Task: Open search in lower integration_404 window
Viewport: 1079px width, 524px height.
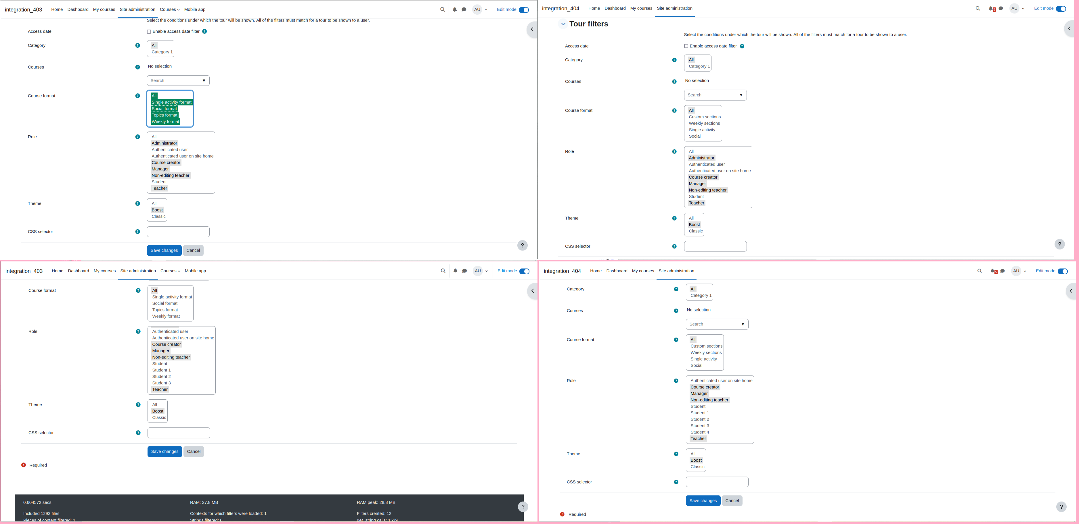Action: point(979,271)
